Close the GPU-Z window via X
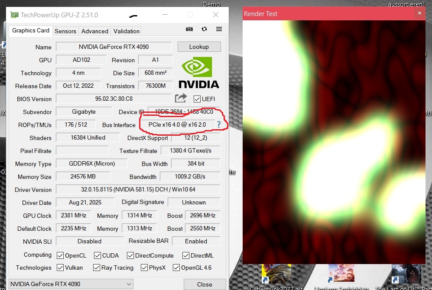 tap(216, 15)
